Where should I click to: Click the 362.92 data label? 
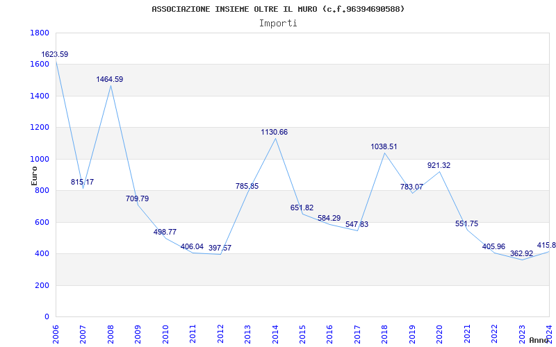(522, 253)
